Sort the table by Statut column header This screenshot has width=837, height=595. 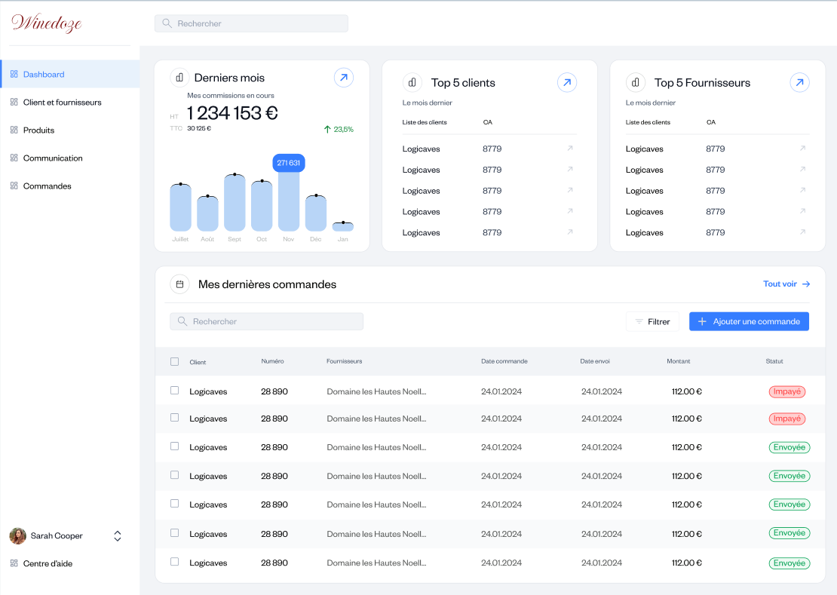tap(774, 361)
